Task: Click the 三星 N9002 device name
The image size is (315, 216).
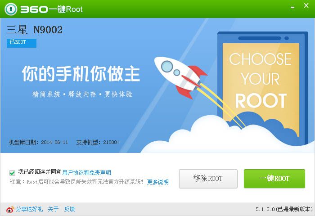Action: pyautogui.click(x=34, y=30)
